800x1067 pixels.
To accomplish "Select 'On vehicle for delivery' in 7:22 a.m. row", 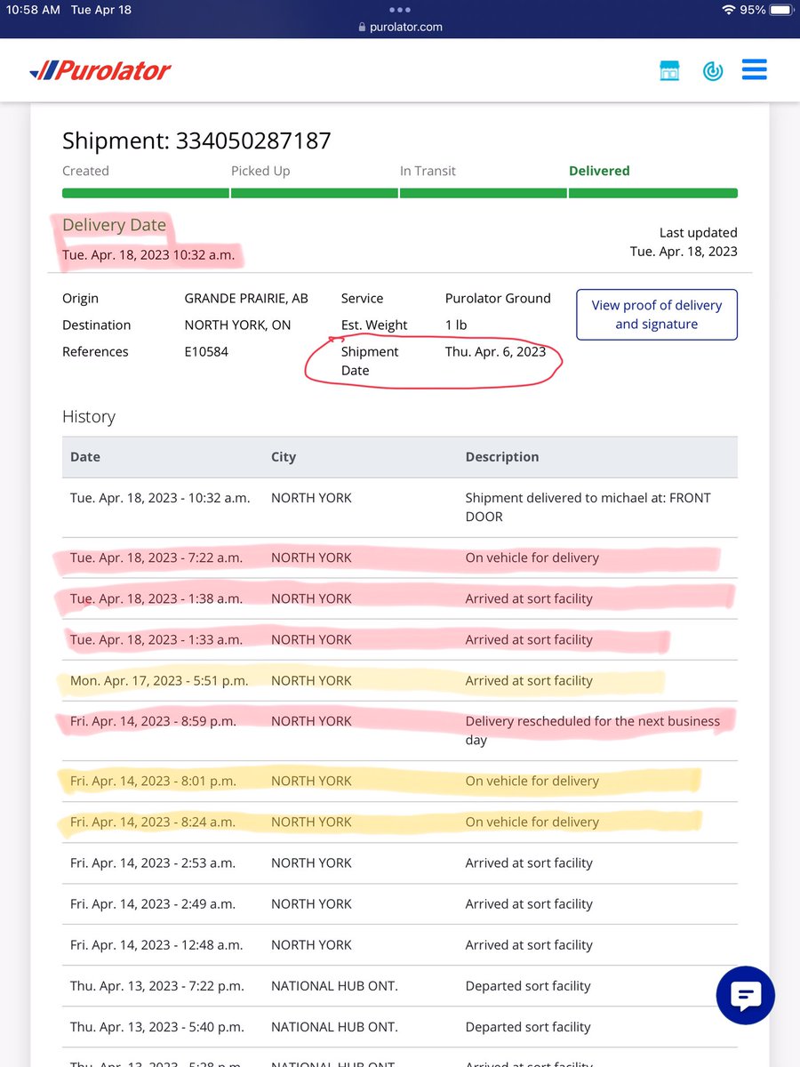I will pos(532,558).
